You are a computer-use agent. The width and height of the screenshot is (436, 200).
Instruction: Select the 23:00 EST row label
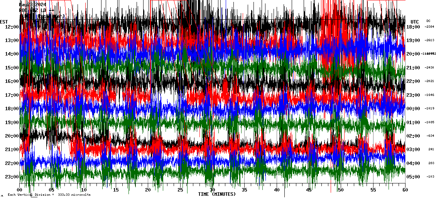click(12, 177)
